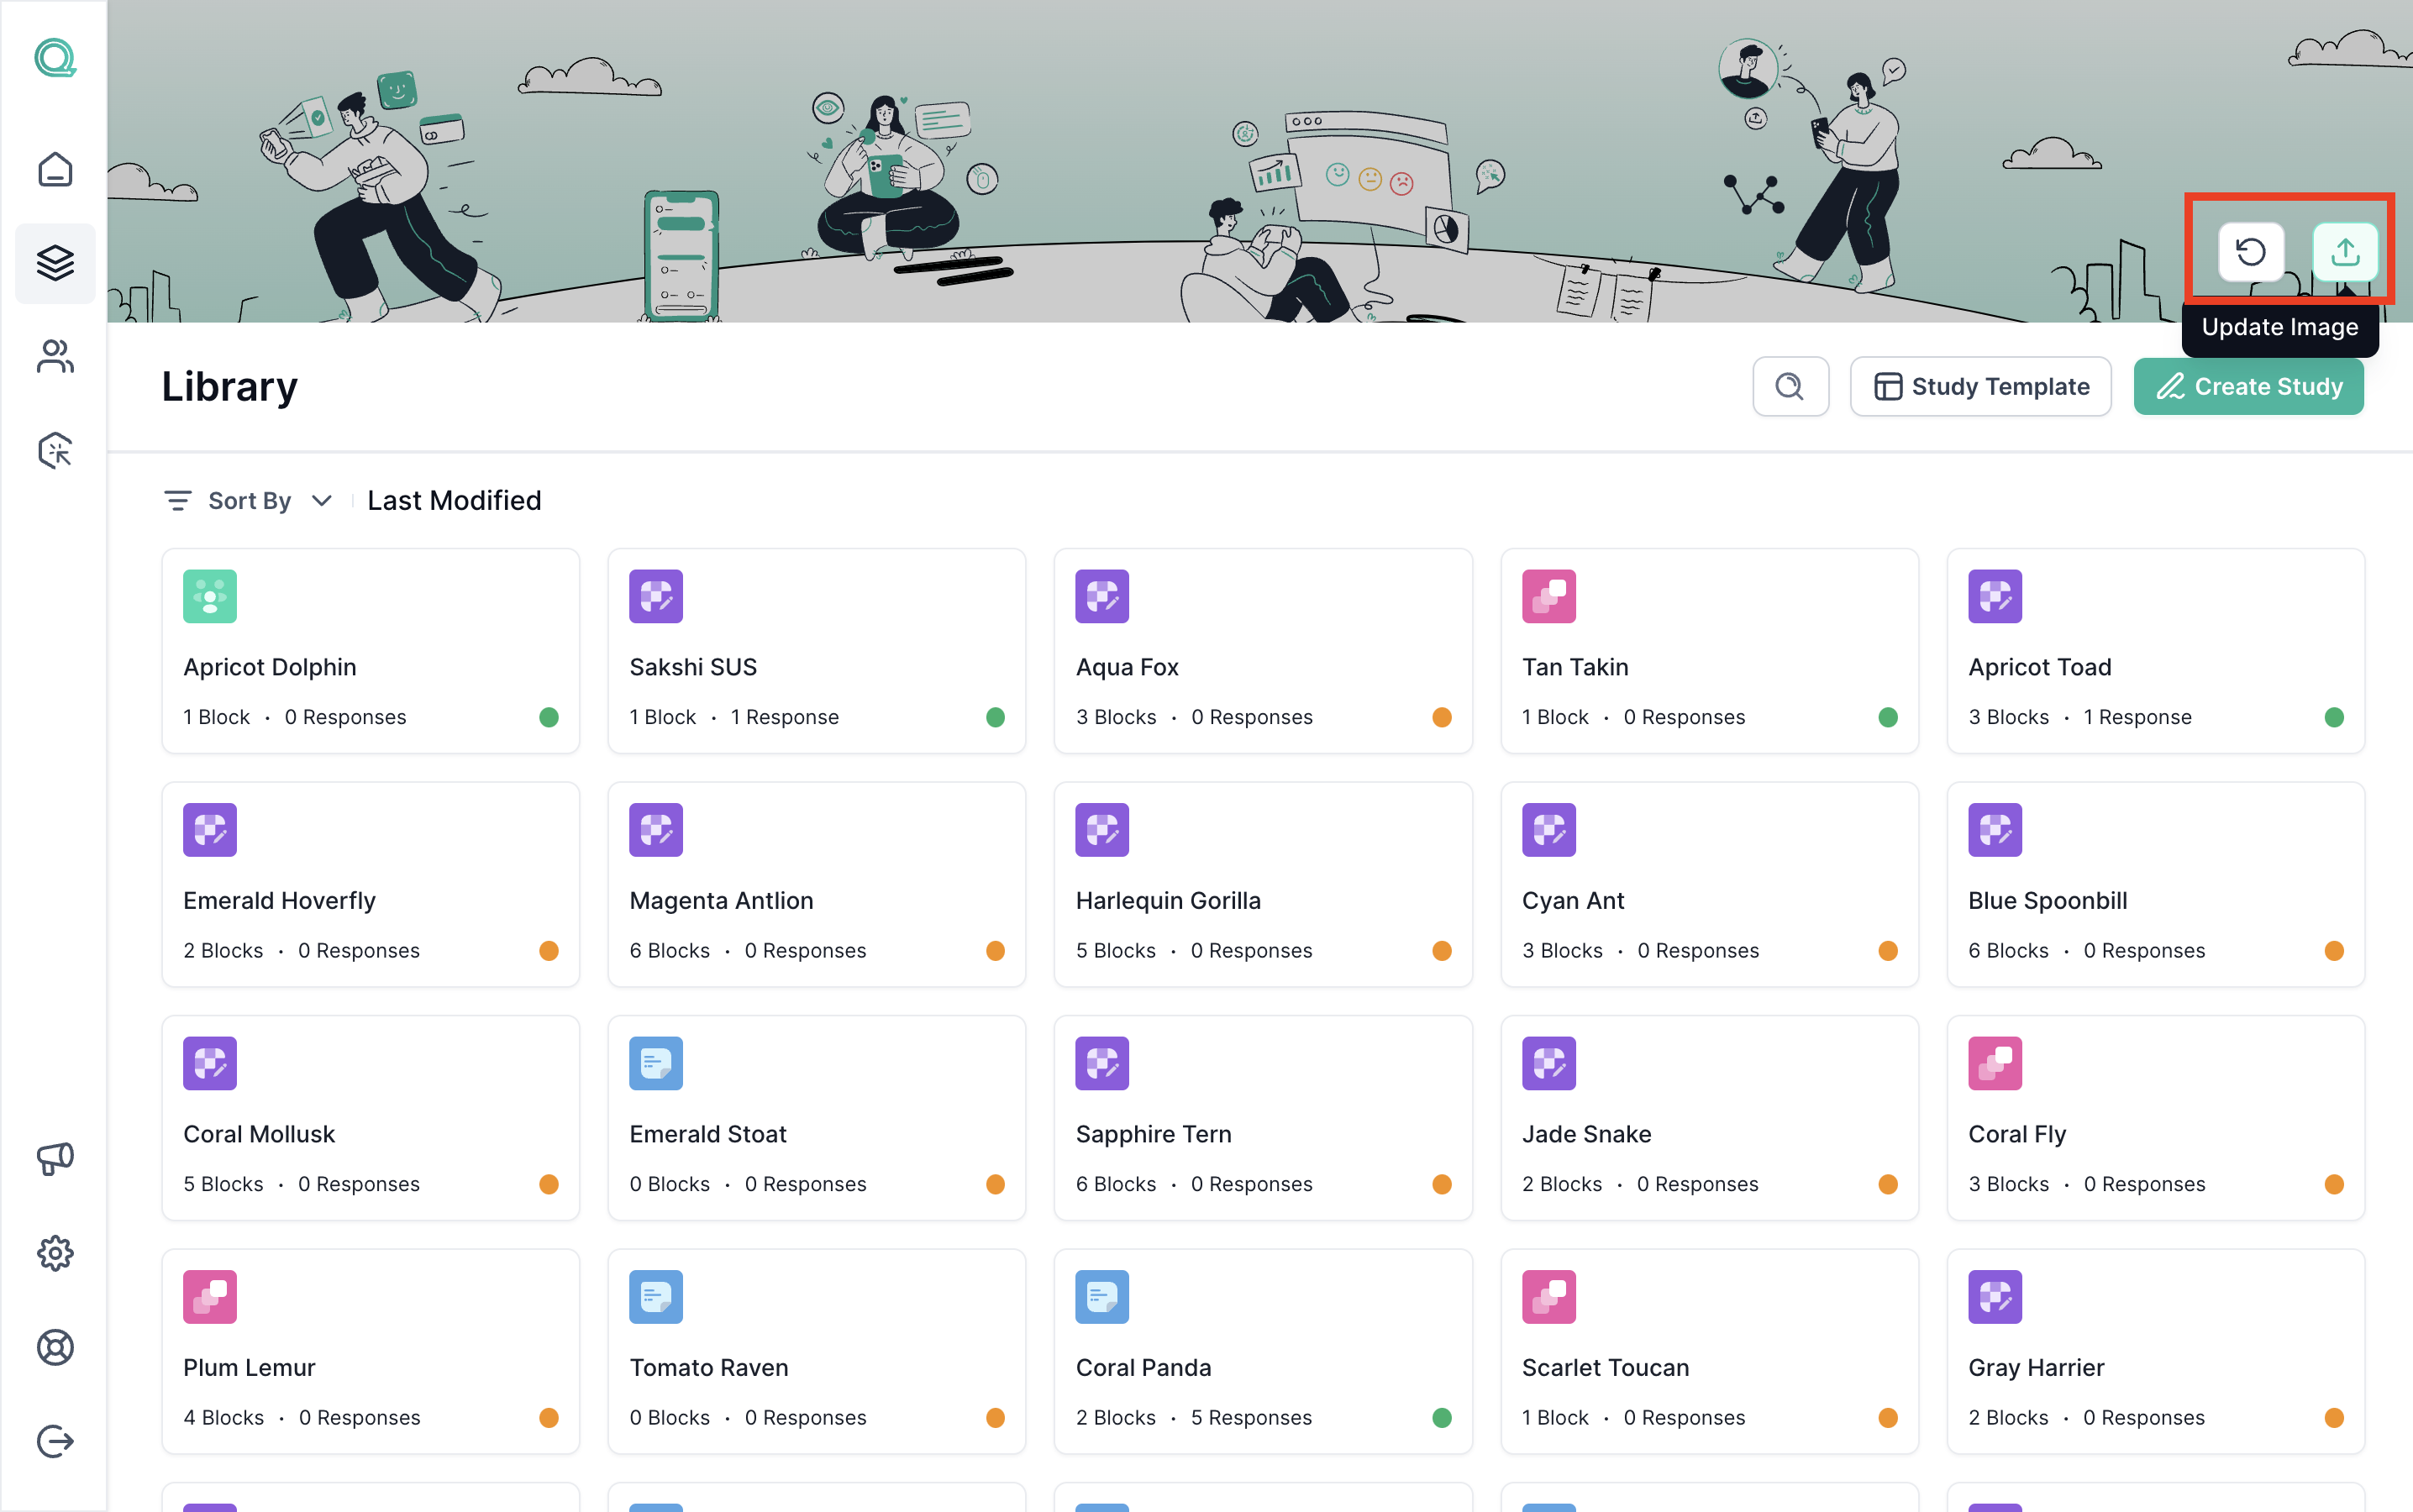Image resolution: width=2413 pixels, height=1512 pixels.
Task: Click the Aqua Fox study icon
Action: click(x=1102, y=596)
